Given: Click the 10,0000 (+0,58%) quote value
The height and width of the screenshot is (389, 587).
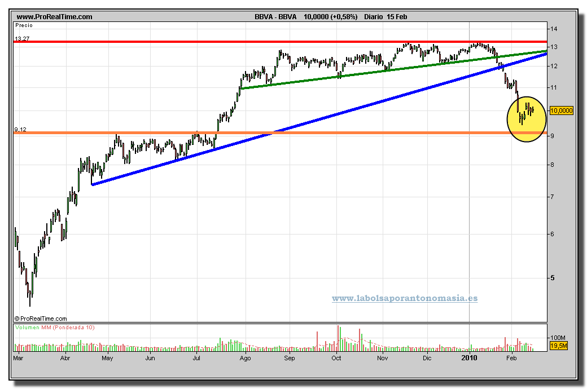Looking at the screenshot, I should click(x=331, y=16).
